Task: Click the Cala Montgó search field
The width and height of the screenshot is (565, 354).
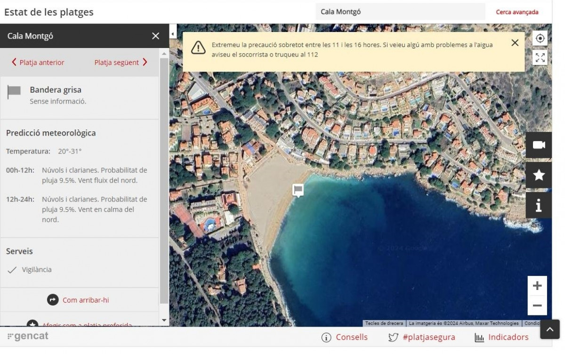Action: (400, 12)
